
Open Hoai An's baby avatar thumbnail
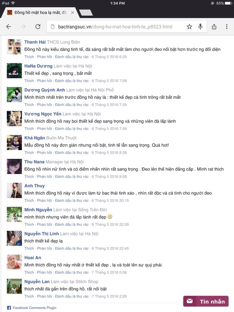tap(14, 262)
